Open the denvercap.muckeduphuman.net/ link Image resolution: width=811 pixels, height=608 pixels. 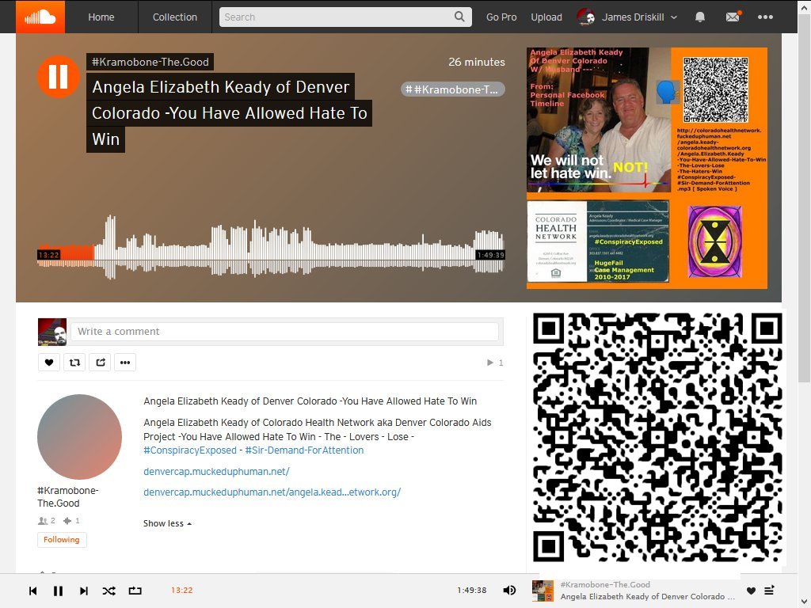pyautogui.click(x=216, y=472)
